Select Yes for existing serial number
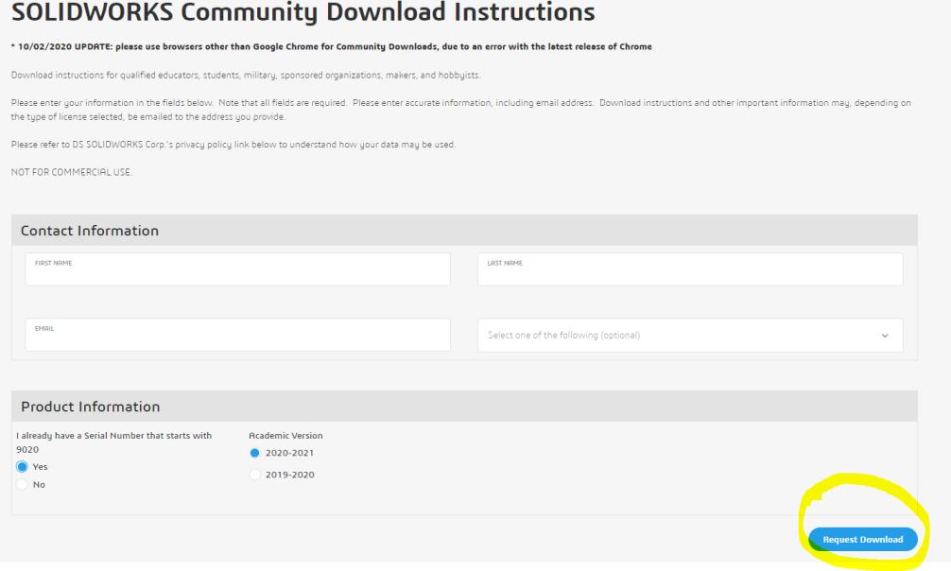 pos(24,467)
